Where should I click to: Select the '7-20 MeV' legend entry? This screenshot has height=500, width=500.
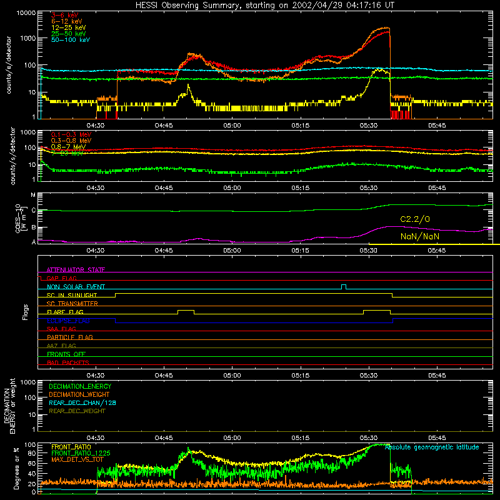coord(67,153)
